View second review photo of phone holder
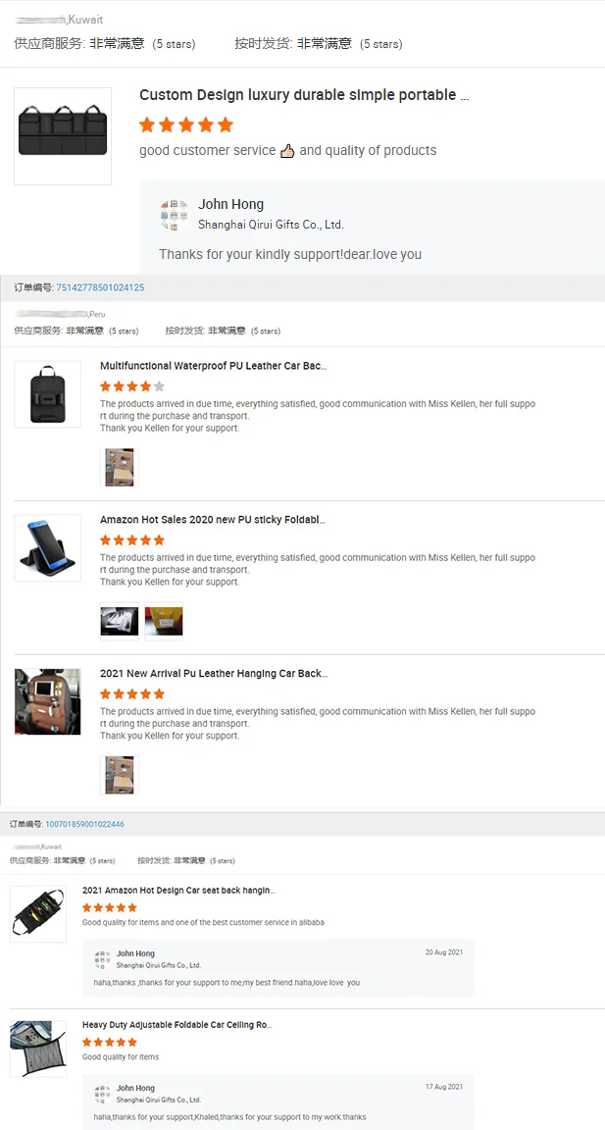This screenshot has height=1130, width=605. coord(164,621)
